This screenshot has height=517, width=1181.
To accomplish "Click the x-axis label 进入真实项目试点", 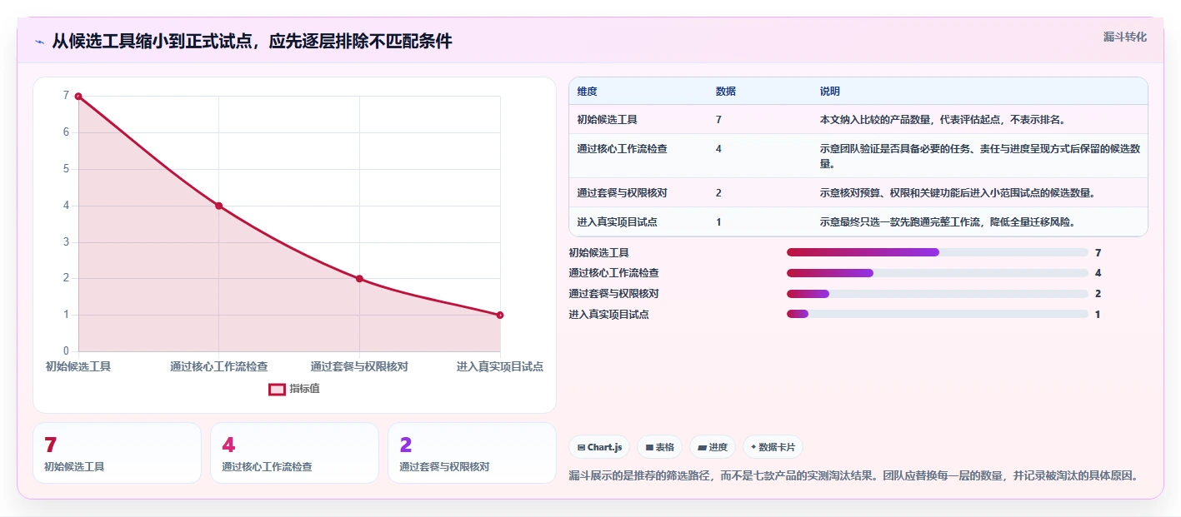I will [500, 366].
